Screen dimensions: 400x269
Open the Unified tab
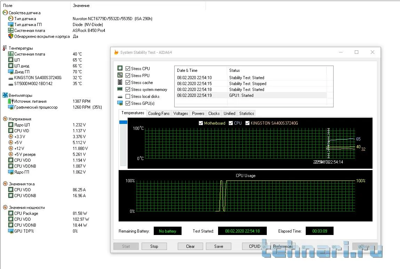click(x=229, y=113)
